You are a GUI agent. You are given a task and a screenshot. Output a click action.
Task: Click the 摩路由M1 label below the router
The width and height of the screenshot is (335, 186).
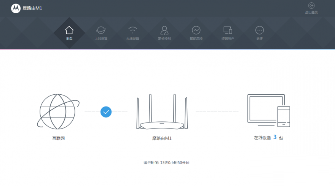coord(162,138)
